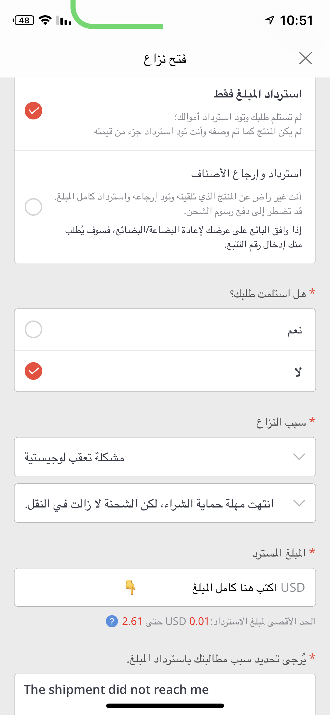Tap chevron beside مشكلة تعقب لوجيستية
The height and width of the screenshot is (715, 330).
299,457
